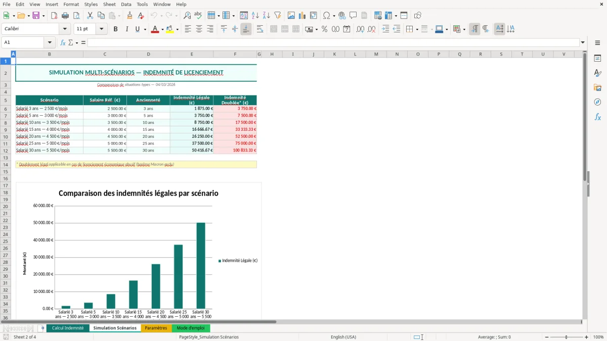Click the document-modified save indicator in status bar

[x=6, y=337]
